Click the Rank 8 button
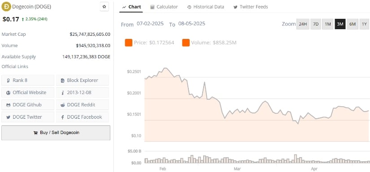Image resolution: width=370 pixels, height=172 pixels. 28,80
